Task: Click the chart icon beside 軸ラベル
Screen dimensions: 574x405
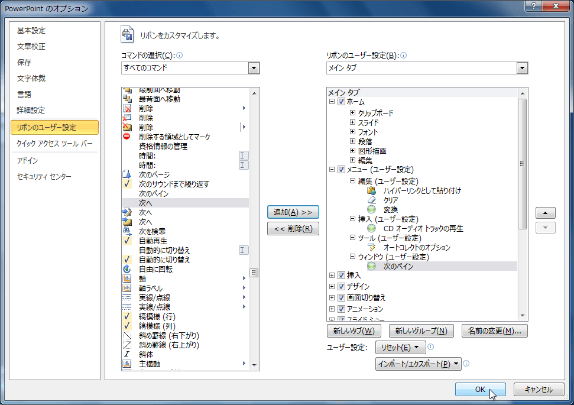Action: (127, 288)
